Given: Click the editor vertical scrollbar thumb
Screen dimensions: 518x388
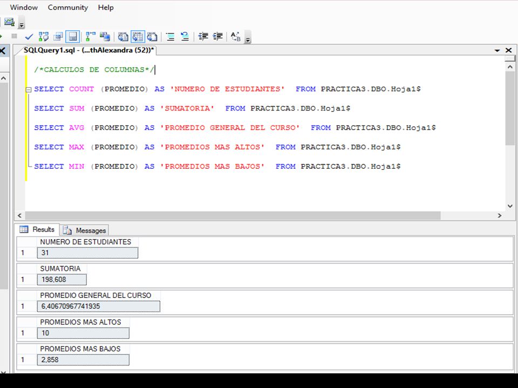Looking at the screenshot, I should tap(510, 108).
